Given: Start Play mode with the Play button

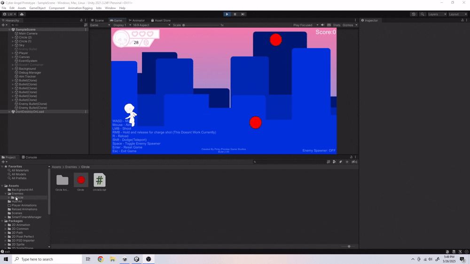Looking at the screenshot, I should [x=227, y=14].
